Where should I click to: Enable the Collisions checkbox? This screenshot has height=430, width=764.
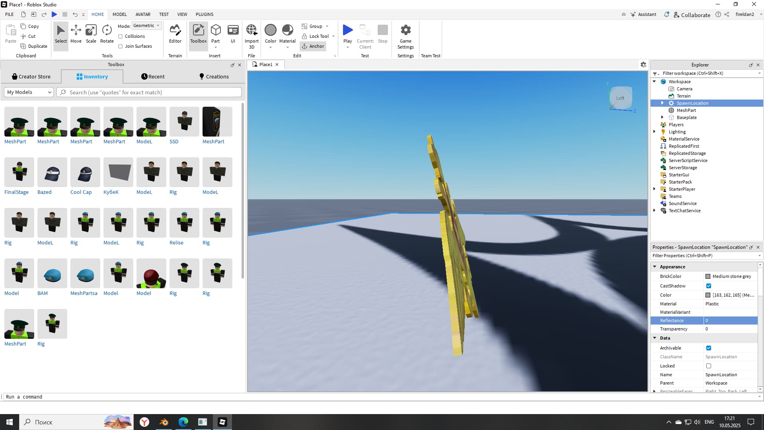(x=121, y=36)
